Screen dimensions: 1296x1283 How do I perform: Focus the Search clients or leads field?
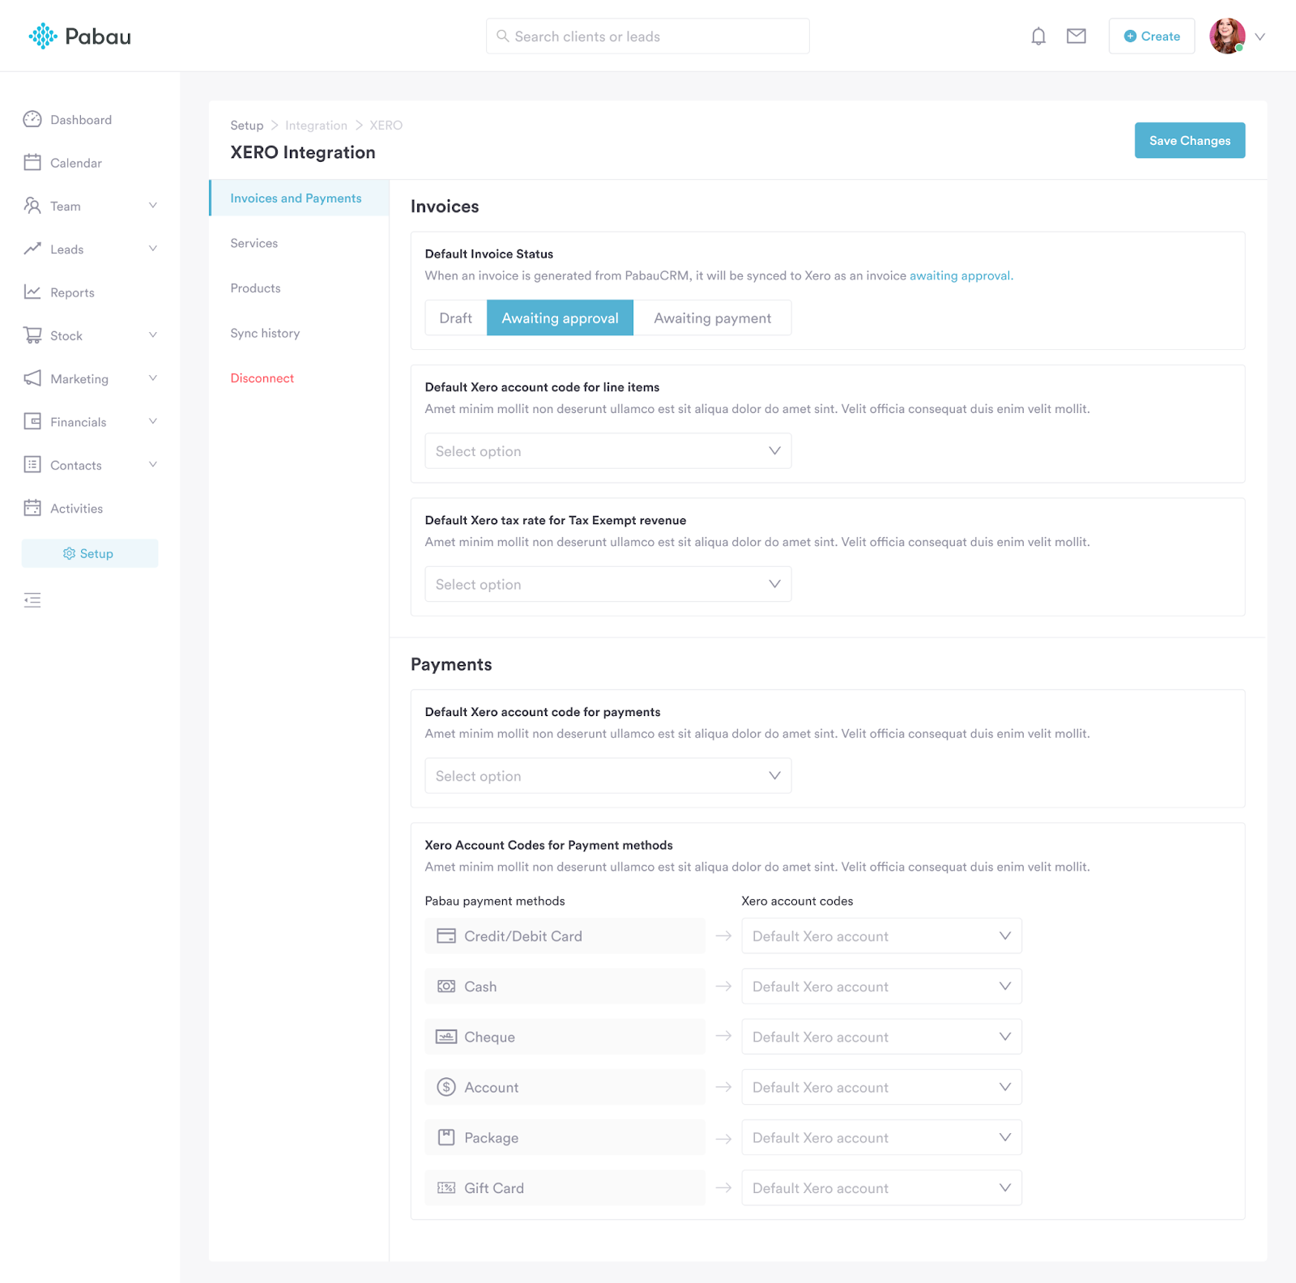[x=647, y=36]
